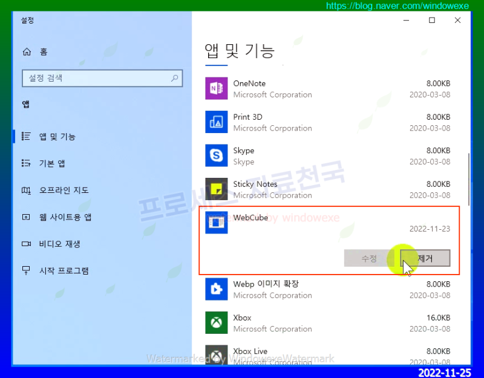Click the OneNote app icon
This screenshot has width=484, height=378.
point(217,88)
